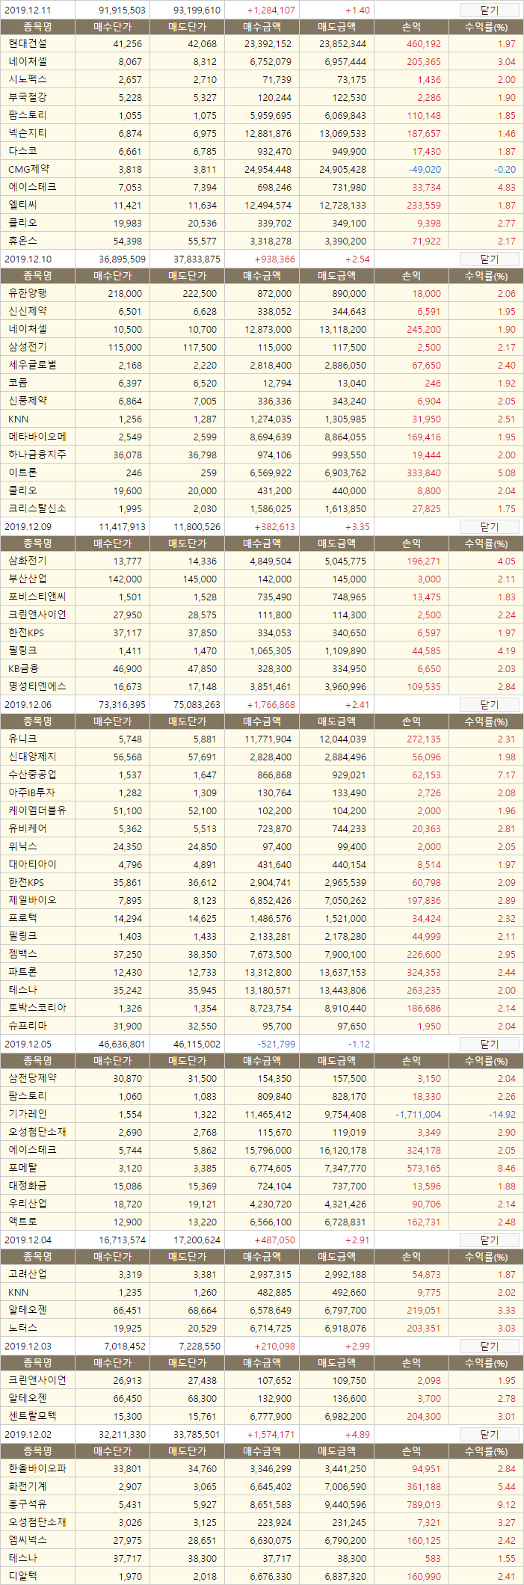Select the 디알텍 stock name
This screenshot has width=524, height=1585.
(22, 1576)
